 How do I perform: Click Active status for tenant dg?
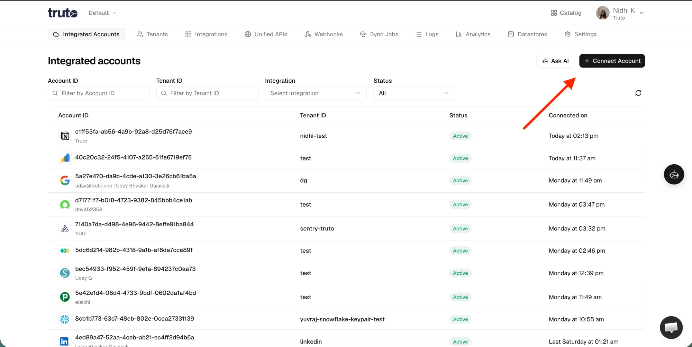coord(460,180)
